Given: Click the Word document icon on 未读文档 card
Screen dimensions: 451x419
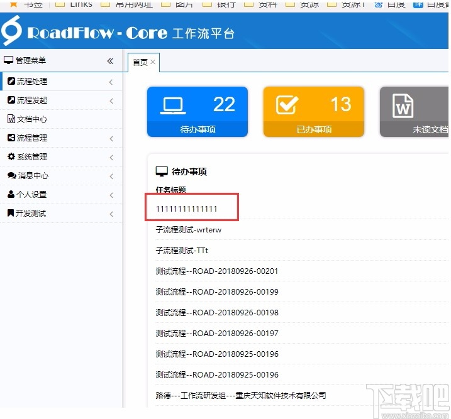Looking at the screenshot, I should pyautogui.click(x=403, y=106).
